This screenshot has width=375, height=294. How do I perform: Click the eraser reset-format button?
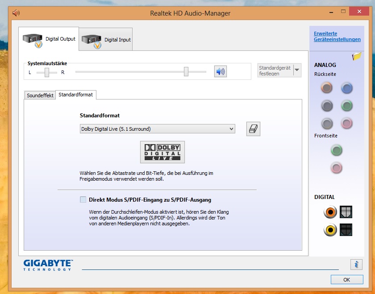(x=253, y=129)
